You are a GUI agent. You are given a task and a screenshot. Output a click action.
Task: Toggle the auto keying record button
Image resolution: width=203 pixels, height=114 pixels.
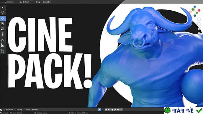99,110
